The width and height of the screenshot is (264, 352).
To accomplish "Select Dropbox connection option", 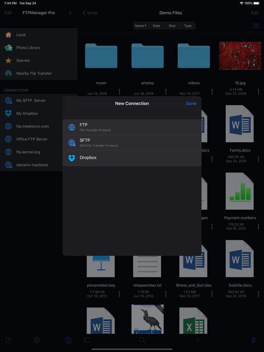I will click(132, 158).
